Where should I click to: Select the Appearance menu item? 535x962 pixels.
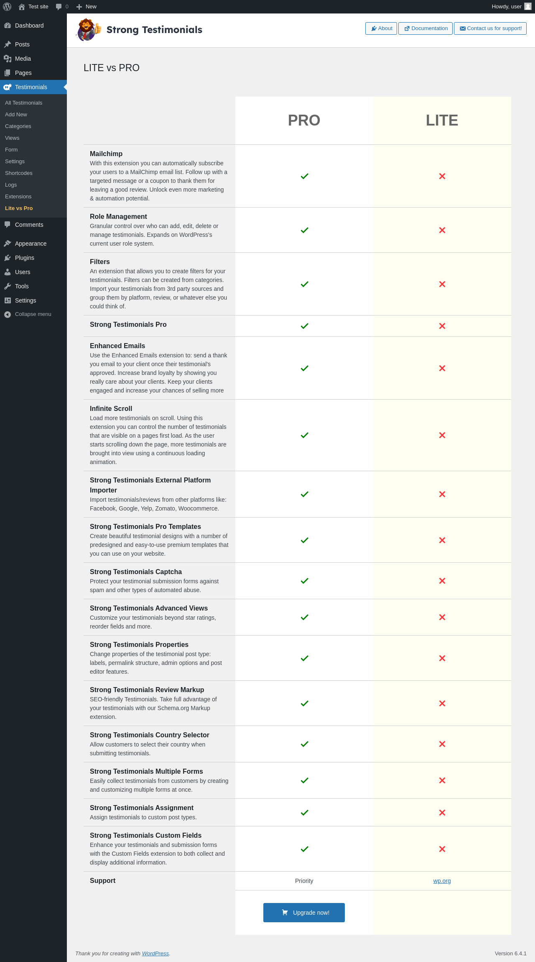(31, 244)
